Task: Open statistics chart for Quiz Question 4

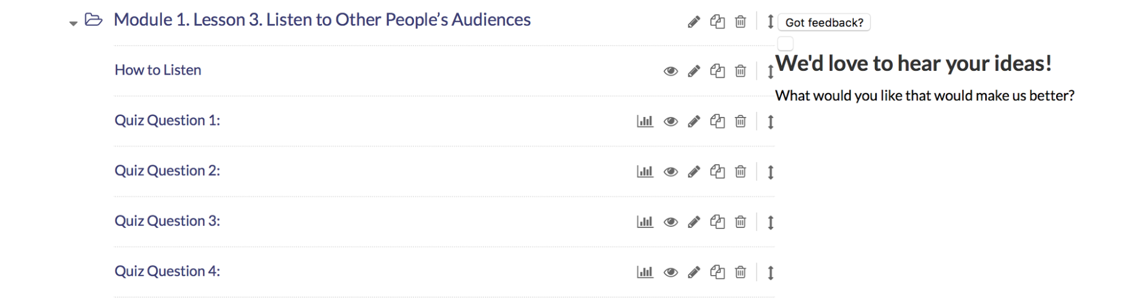Action: pos(645,272)
